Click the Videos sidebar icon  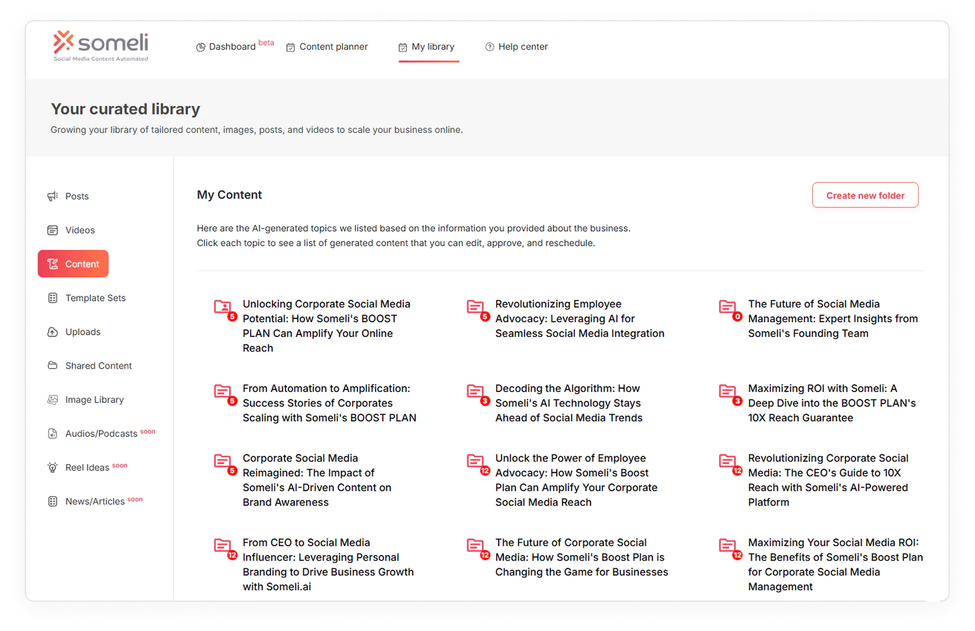pyautogui.click(x=52, y=230)
